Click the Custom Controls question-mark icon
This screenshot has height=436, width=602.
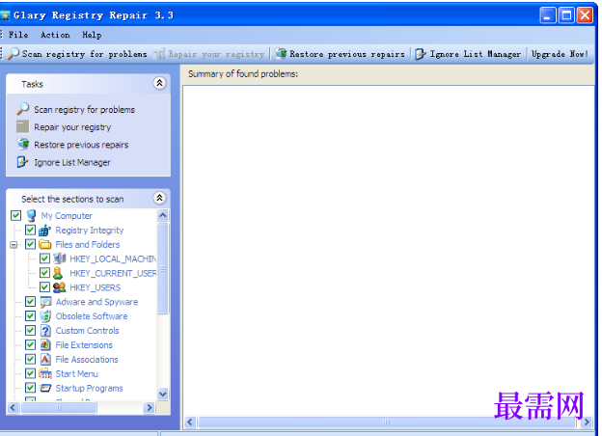point(45,331)
